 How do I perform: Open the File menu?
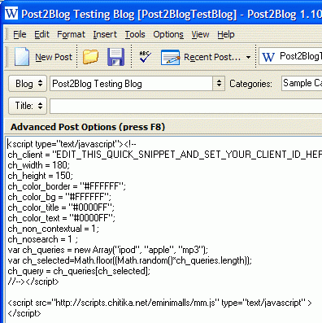[20, 34]
